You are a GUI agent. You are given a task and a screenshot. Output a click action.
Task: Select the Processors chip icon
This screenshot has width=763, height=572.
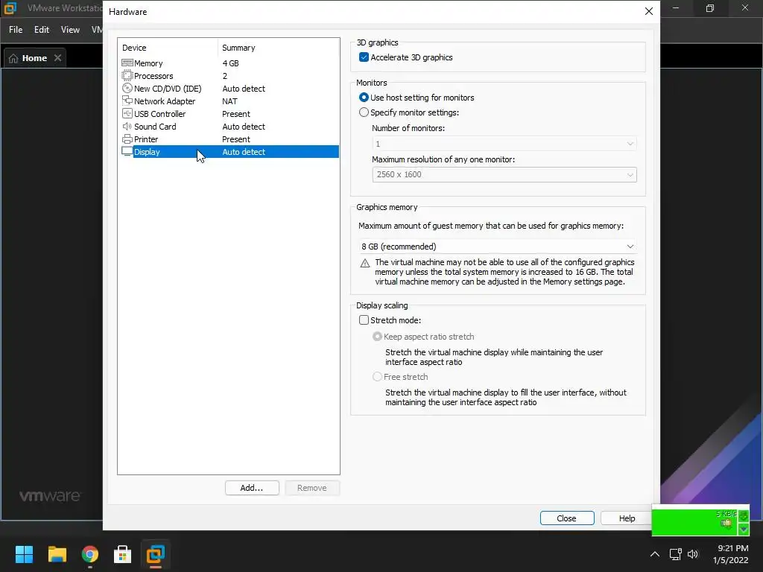point(127,75)
